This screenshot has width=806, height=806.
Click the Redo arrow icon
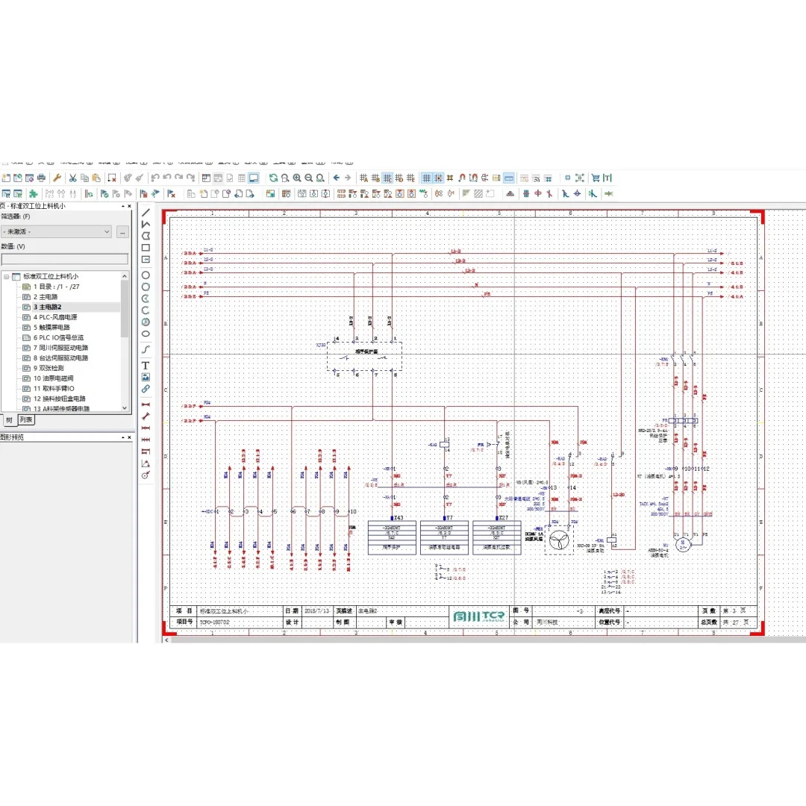(179, 178)
